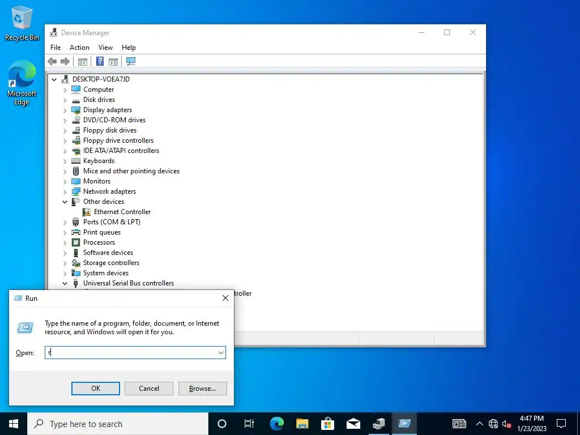The width and height of the screenshot is (580, 435).
Task: Open the View menu
Action: (x=105, y=48)
